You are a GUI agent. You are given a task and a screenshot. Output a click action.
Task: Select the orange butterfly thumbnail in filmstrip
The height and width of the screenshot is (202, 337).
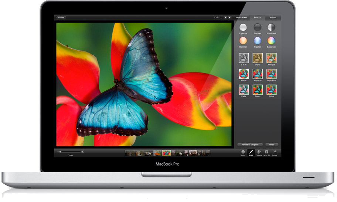coord(157,153)
